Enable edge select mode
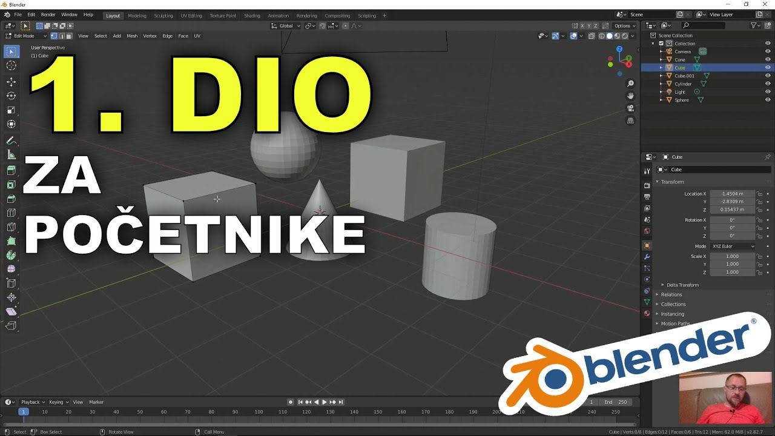 coord(61,36)
